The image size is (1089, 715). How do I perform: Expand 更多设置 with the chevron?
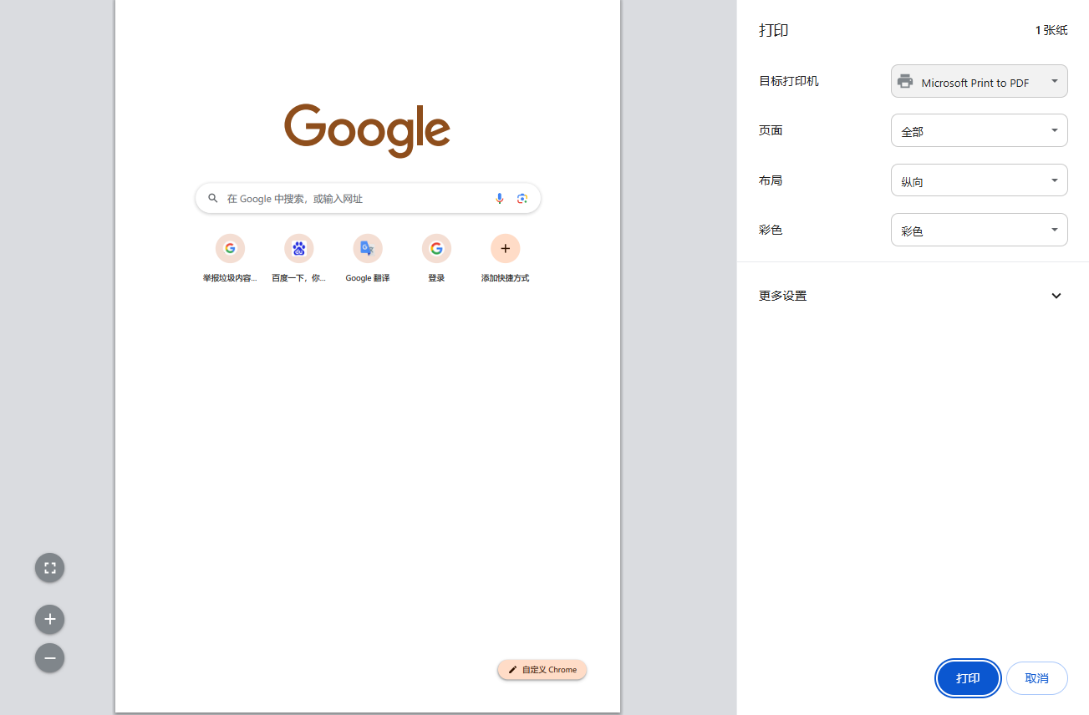[x=1056, y=296]
